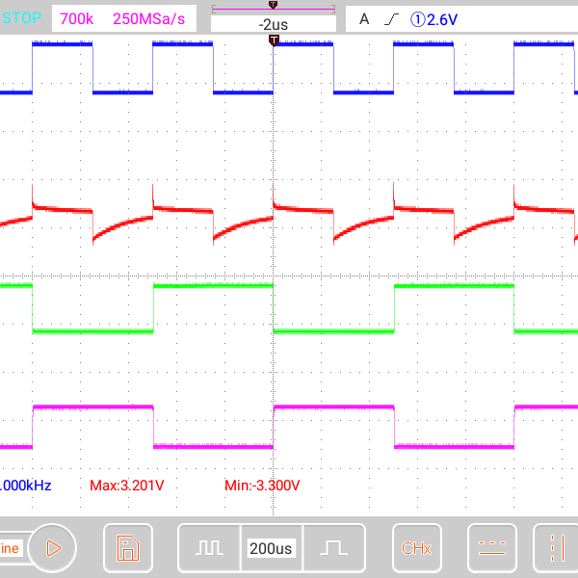The height and width of the screenshot is (578, 578).
Task: Tap the brown T trigger marker above the waveforms
Action: (x=274, y=39)
